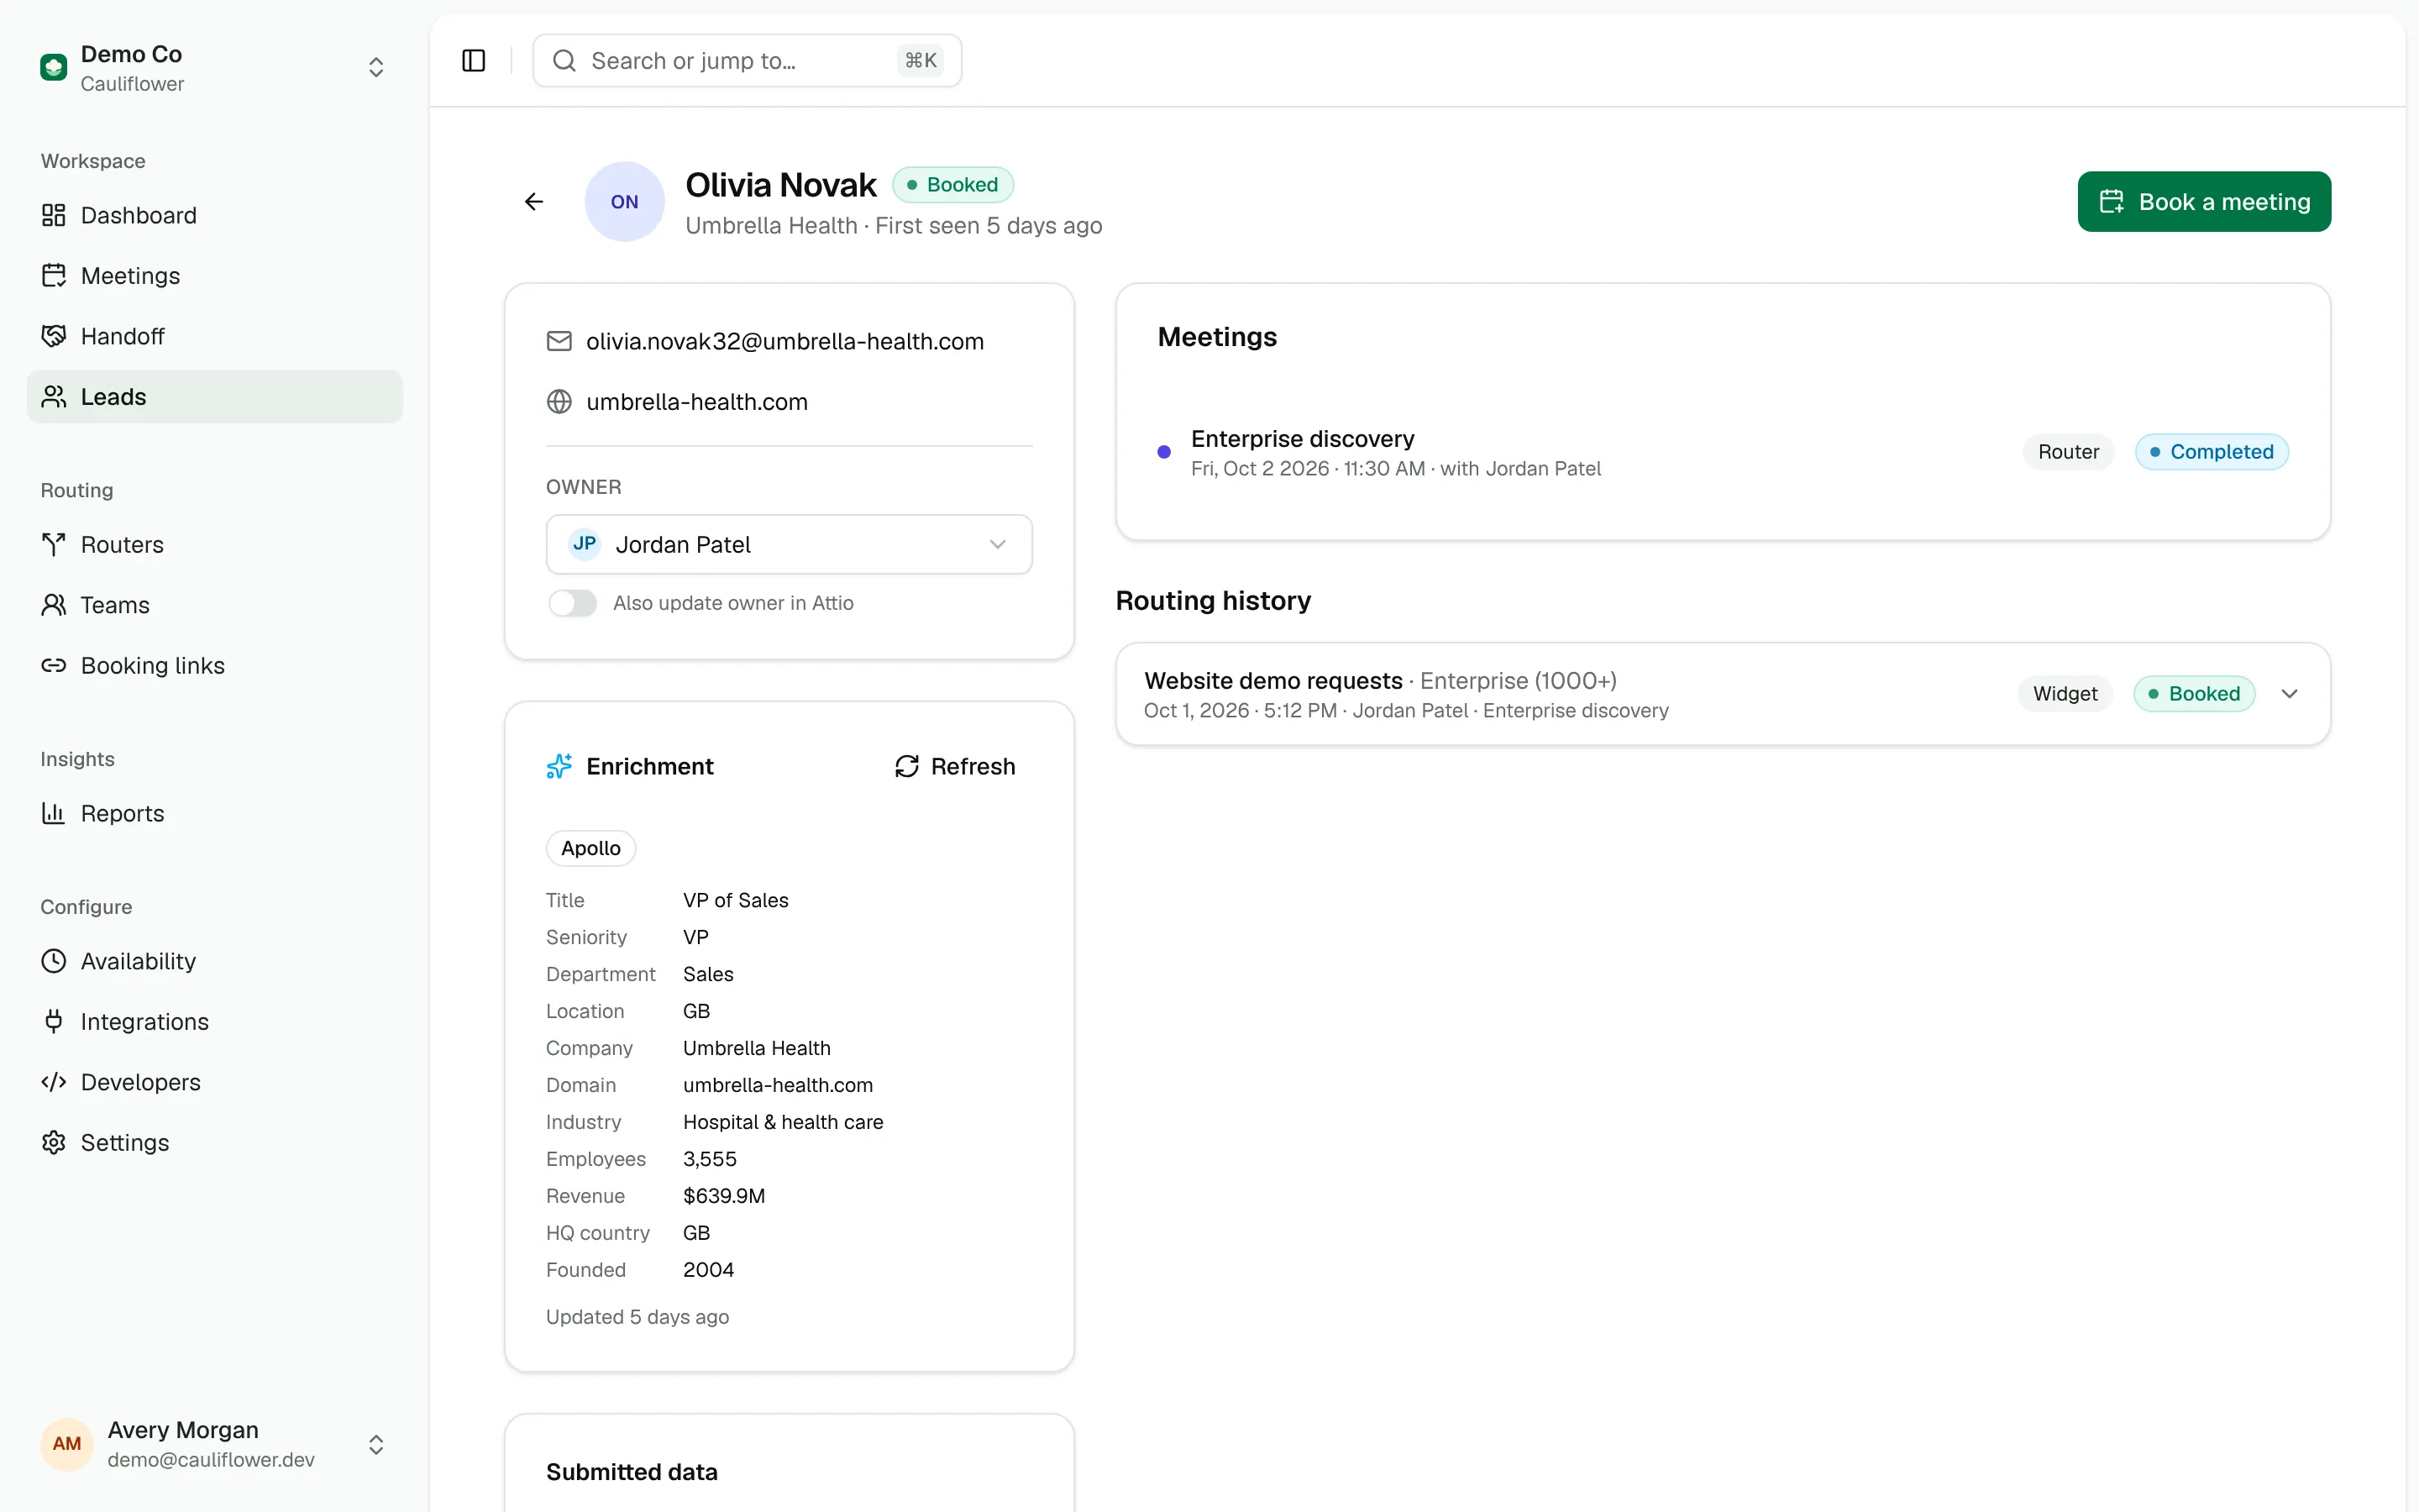
Task: Click the search magnifier icon
Action: click(564, 61)
